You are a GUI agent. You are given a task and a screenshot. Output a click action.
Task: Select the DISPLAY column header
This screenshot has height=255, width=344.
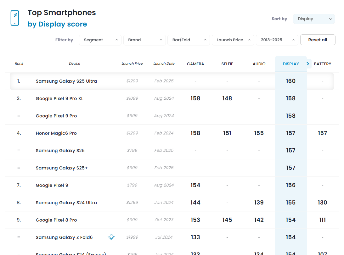point(291,64)
